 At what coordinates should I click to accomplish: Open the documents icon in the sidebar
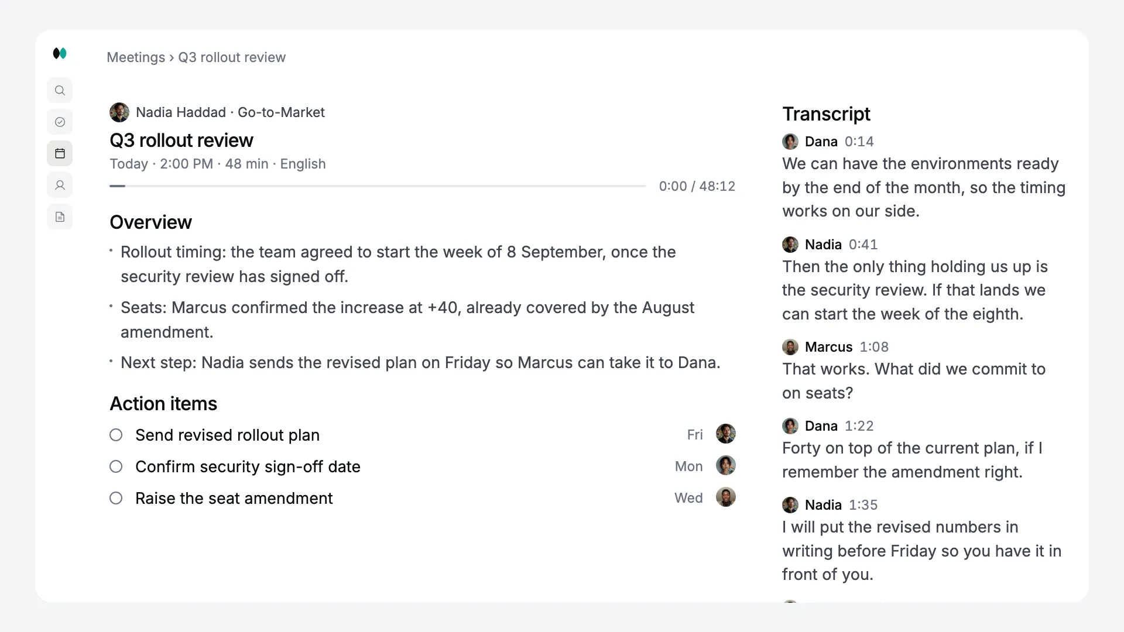point(60,217)
